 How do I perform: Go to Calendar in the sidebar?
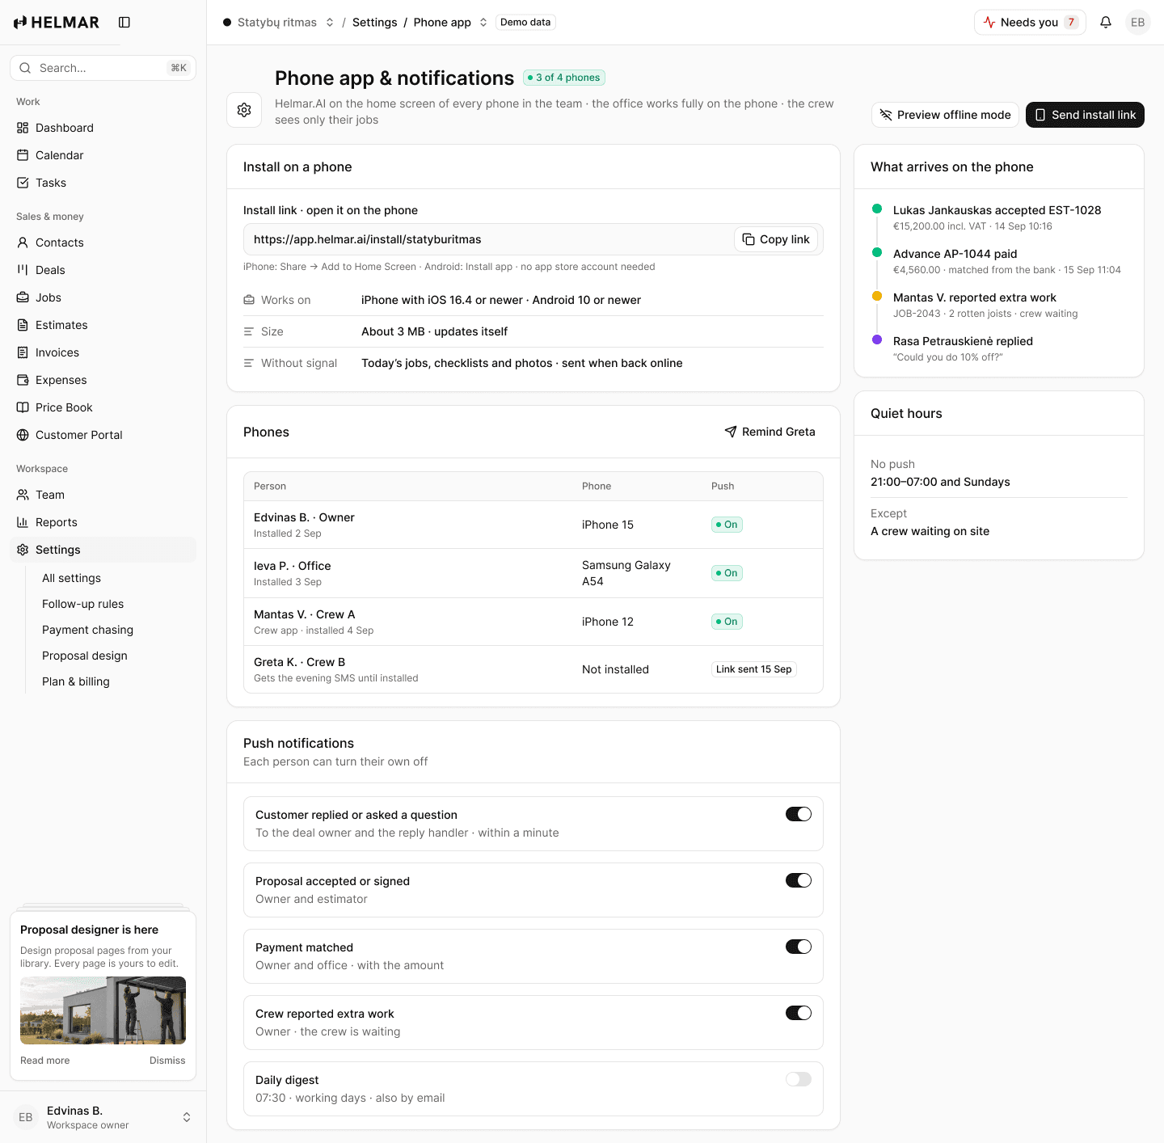coord(103,155)
